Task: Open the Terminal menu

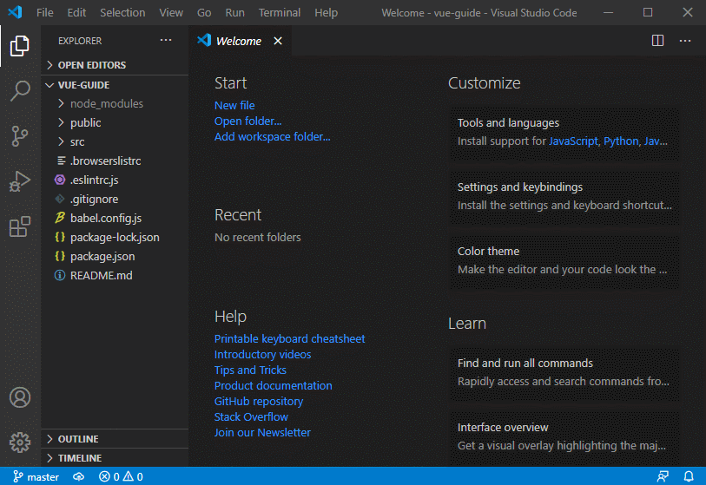Action: [x=279, y=13]
